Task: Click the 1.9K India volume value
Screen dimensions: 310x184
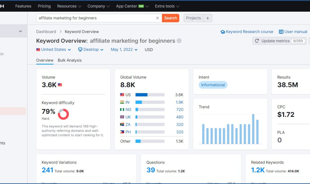Action: 180,102
